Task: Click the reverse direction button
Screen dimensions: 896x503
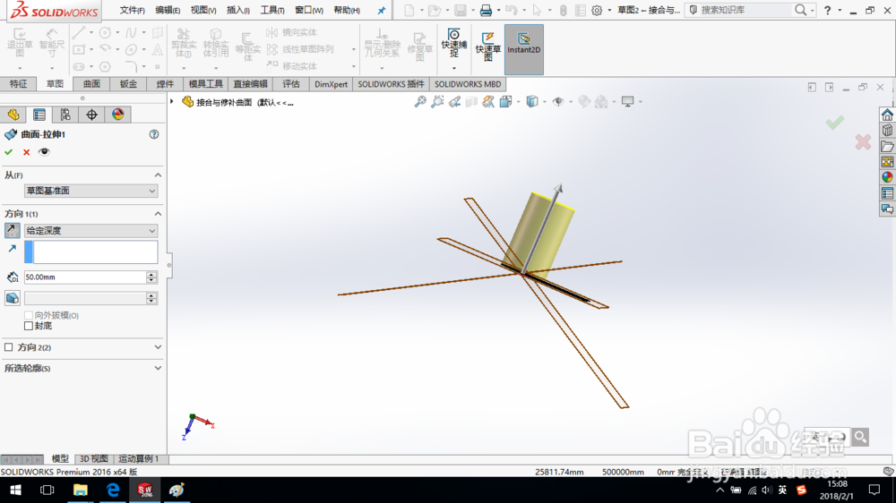Action: (12, 231)
